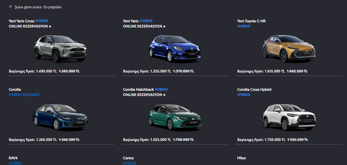Screen dimensions: 347x165
Task: Click the price '1.555.000 TL'
Action: point(160,140)
